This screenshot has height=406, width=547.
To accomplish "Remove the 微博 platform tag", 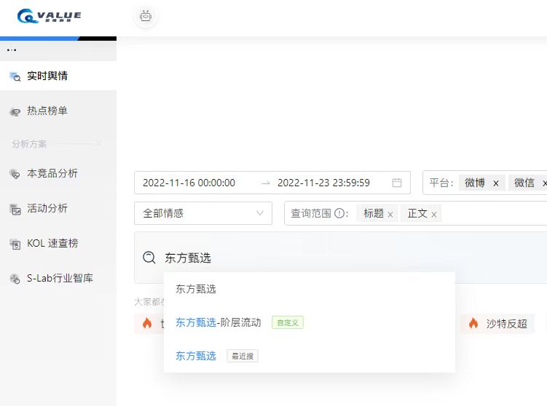I will [496, 183].
